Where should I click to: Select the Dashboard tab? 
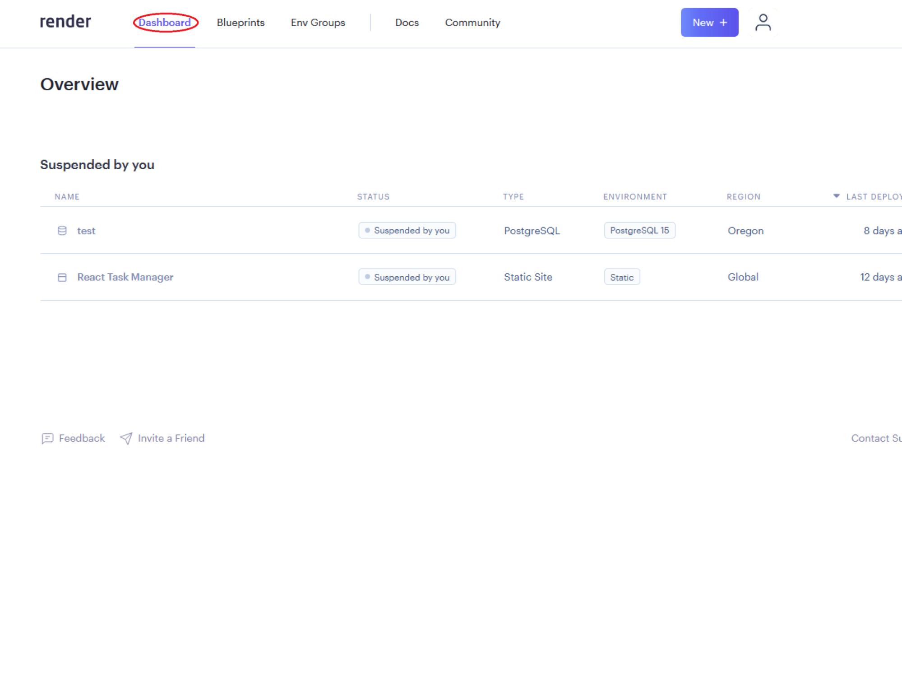click(164, 23)
